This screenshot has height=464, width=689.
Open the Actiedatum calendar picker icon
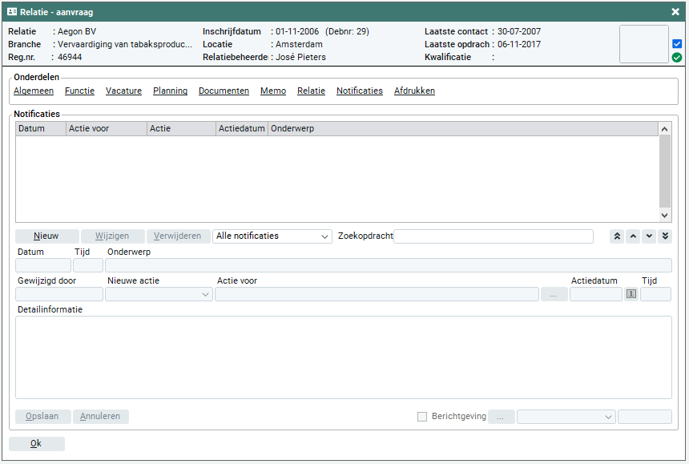[631, 294]
